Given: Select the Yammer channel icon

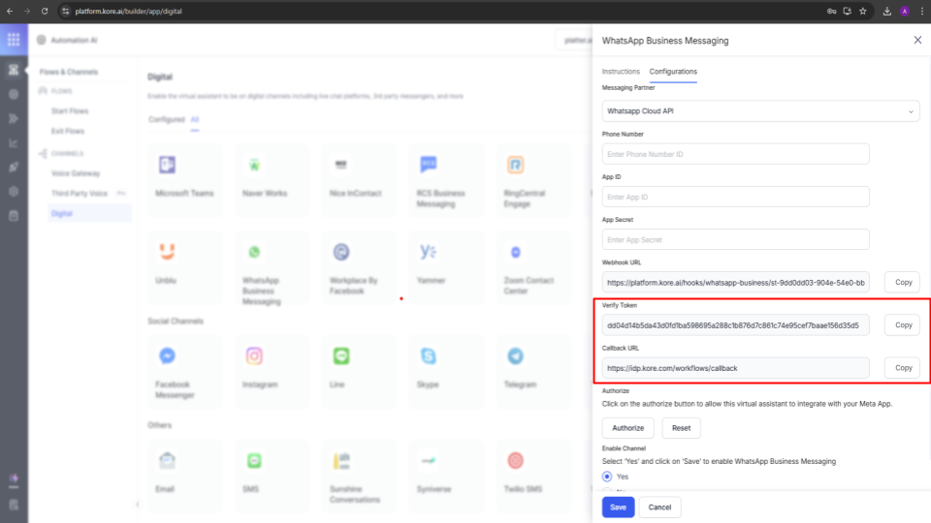Looking at the screenshot, I should [428, 252].
